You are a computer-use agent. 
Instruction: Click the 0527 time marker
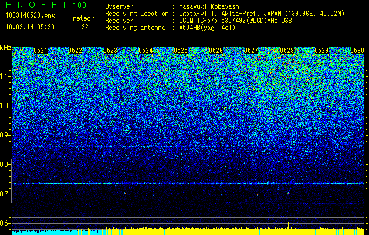(251, 51)
